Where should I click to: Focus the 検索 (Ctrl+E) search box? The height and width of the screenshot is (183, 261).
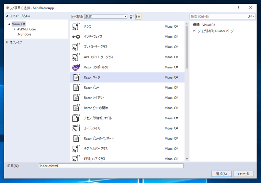tap(219, 16)
